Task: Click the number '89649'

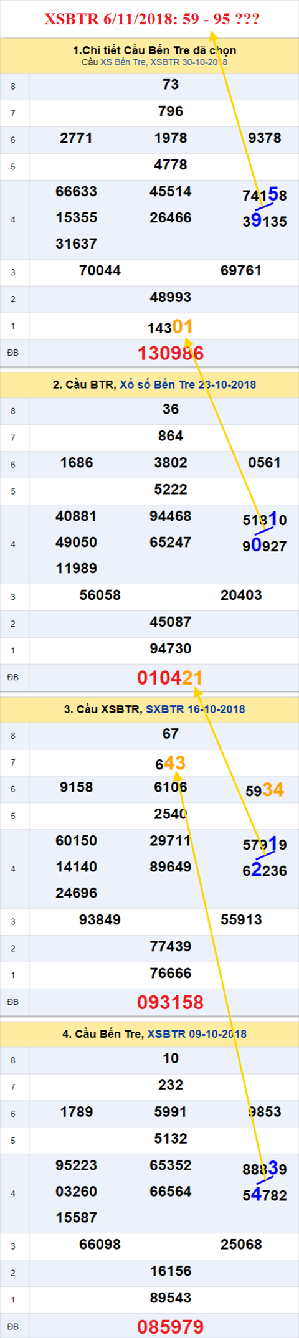Action: click(x=170, y=867)
